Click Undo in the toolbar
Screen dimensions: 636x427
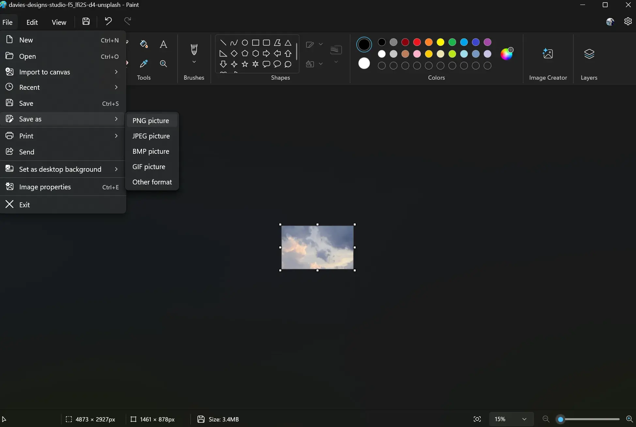click(x=108, y=21)
